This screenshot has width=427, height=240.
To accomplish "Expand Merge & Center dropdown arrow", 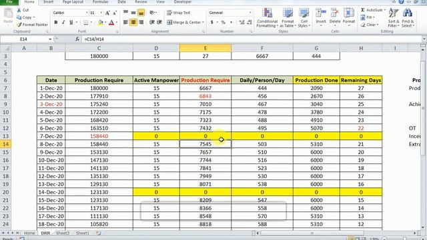I will tap(203, 22).
